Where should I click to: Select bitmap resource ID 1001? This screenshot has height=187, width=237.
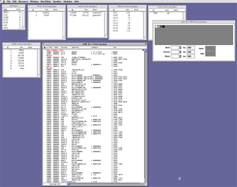click(126, 12)
